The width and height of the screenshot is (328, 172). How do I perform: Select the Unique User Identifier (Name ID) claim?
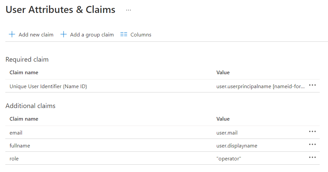pyautogui.click(x=48, y=86)
